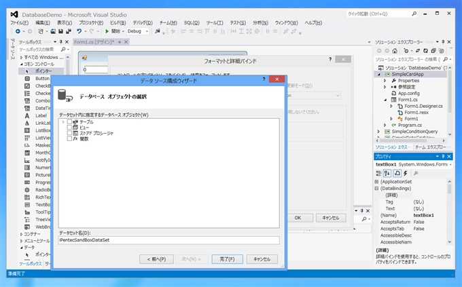Screen dimensions: 462x287
Task: Check the ストアド プロシージャ checkbox
Action: point(69,133)
